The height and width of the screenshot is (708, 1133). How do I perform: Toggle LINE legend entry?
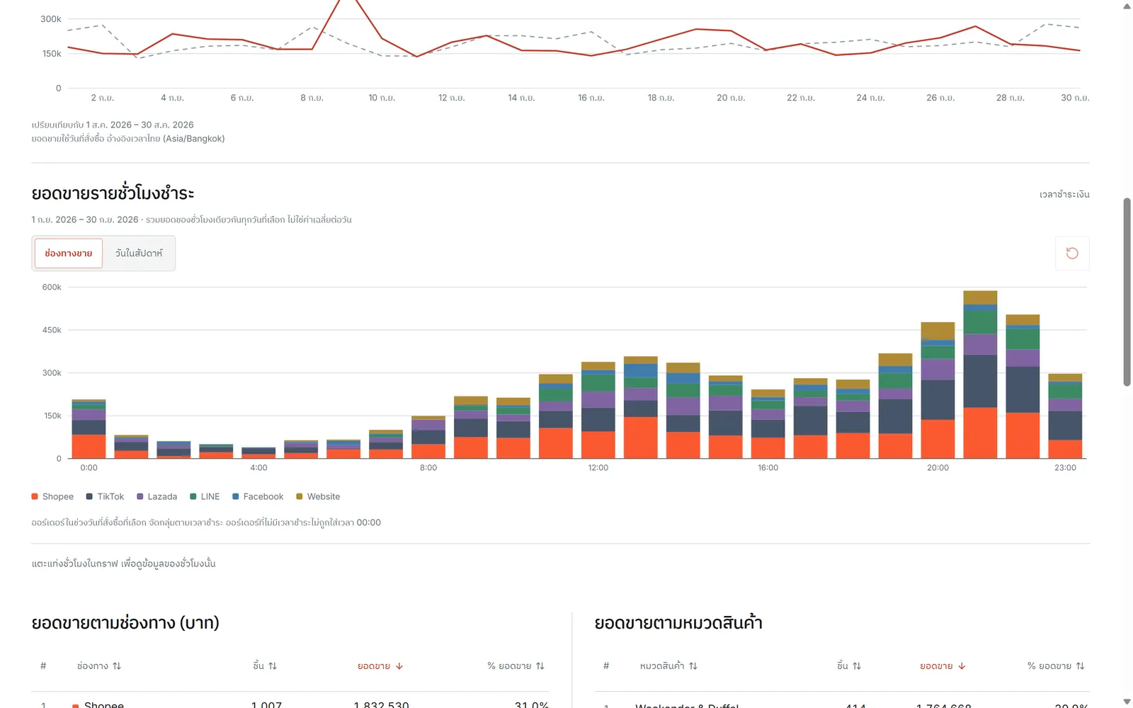pyautogui.click(x=205, y=496)
